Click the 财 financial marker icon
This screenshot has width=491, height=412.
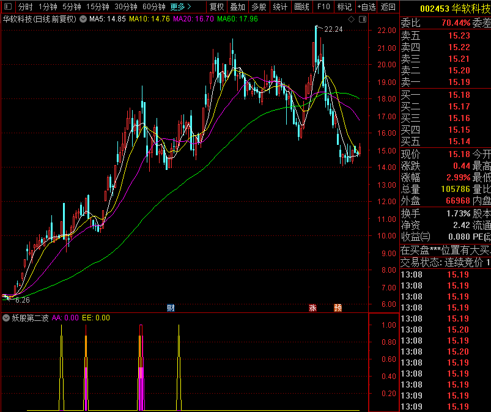171,307
